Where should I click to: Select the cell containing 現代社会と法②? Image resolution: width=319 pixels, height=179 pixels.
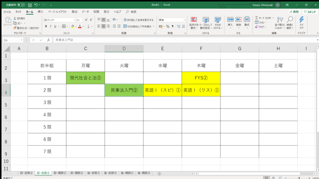click(85, 78)
